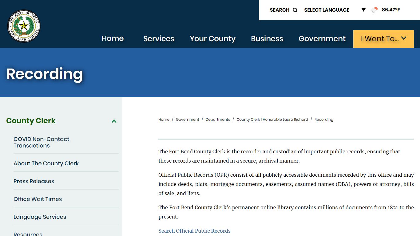This screenshot has width=420, height=236.
Task: Open the Home menu item
Action: coord(113,38)
